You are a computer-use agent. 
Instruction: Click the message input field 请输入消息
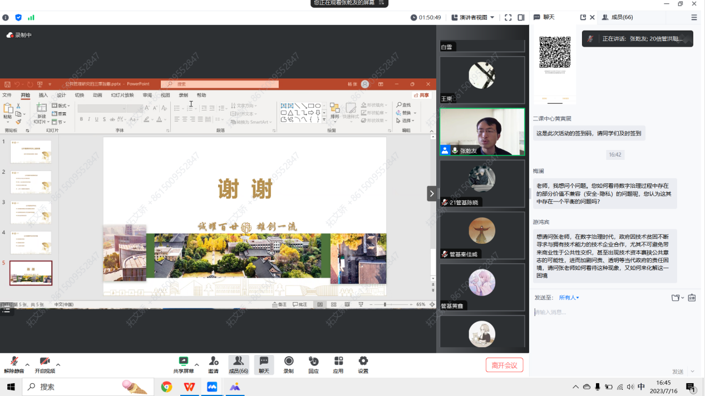612,312
